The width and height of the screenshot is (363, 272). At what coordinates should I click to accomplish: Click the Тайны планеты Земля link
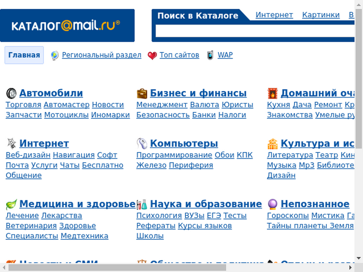point(310,226)
